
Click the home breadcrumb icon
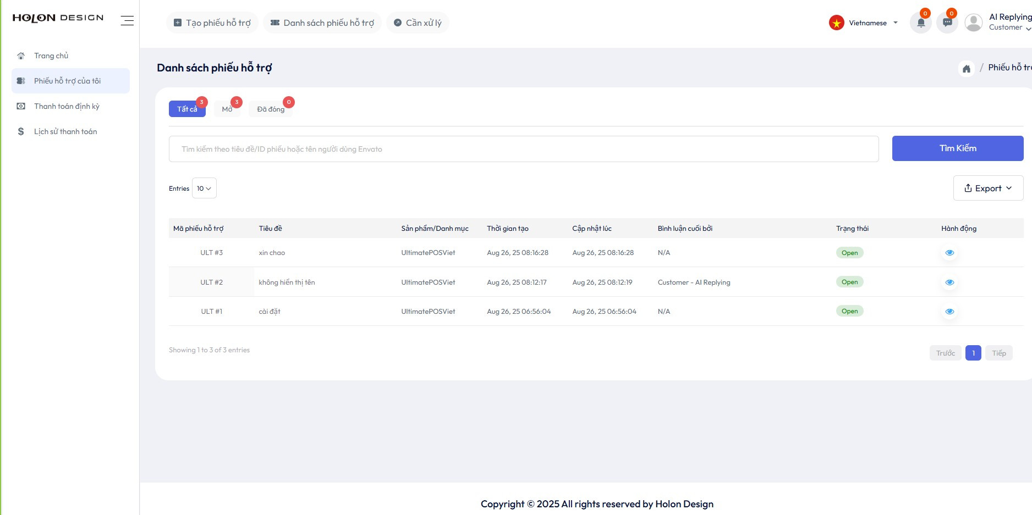point(966,68)
